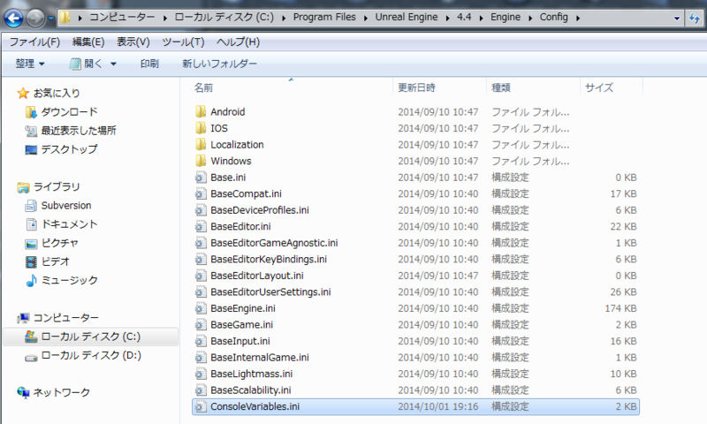
Task: Expand the arrow after コンピューター in address bar
Action: point(164,18)
